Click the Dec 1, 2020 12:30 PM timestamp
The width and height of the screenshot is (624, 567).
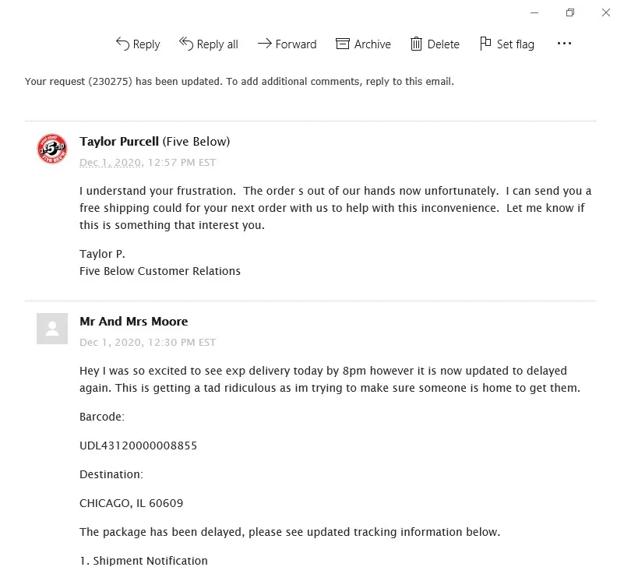click(x=147, y=343)
